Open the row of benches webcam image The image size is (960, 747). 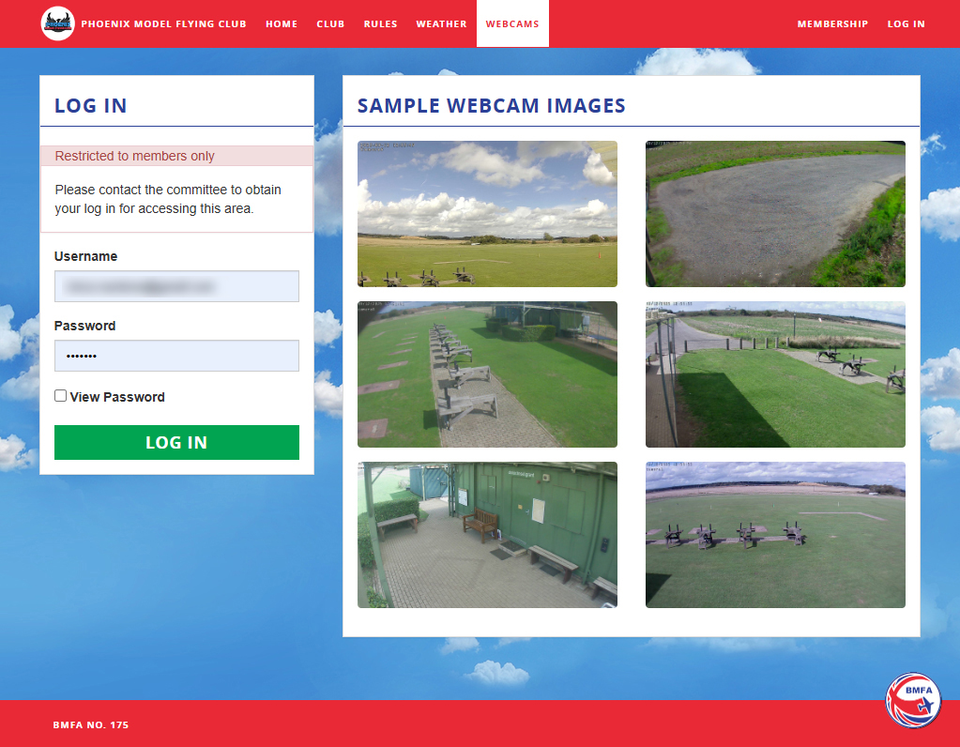[x=487, y=374]
